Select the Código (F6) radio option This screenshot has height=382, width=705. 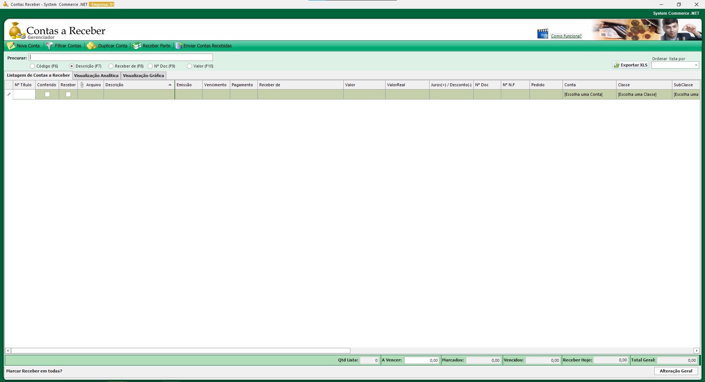(32, 66)
